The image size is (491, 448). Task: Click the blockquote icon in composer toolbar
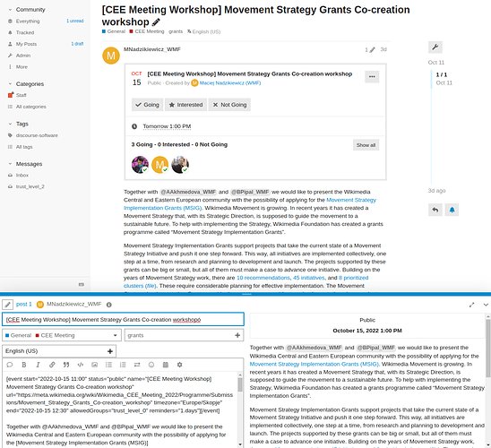[x=66, y=365]
